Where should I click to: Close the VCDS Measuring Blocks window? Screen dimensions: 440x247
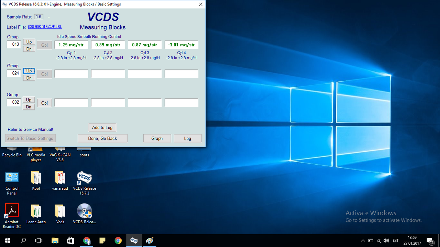[x=201, y=4]
